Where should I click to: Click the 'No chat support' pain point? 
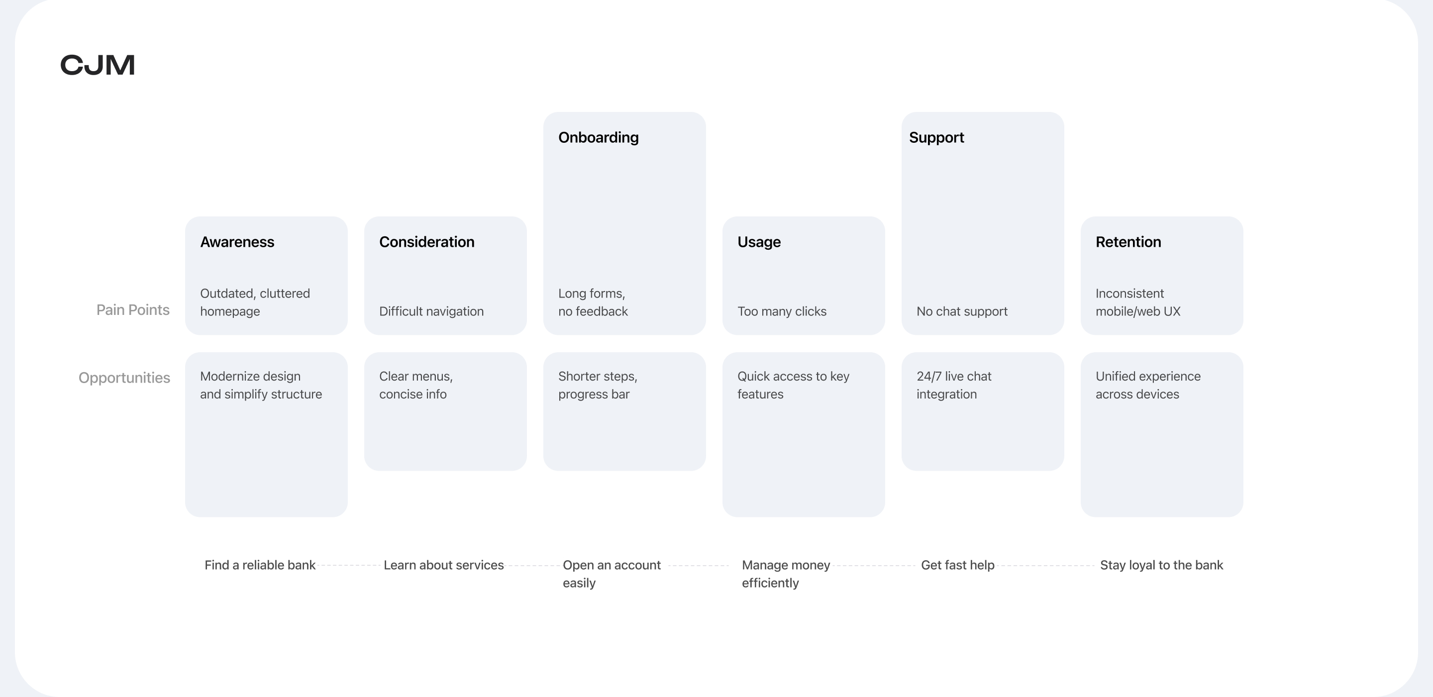(962, 311)
